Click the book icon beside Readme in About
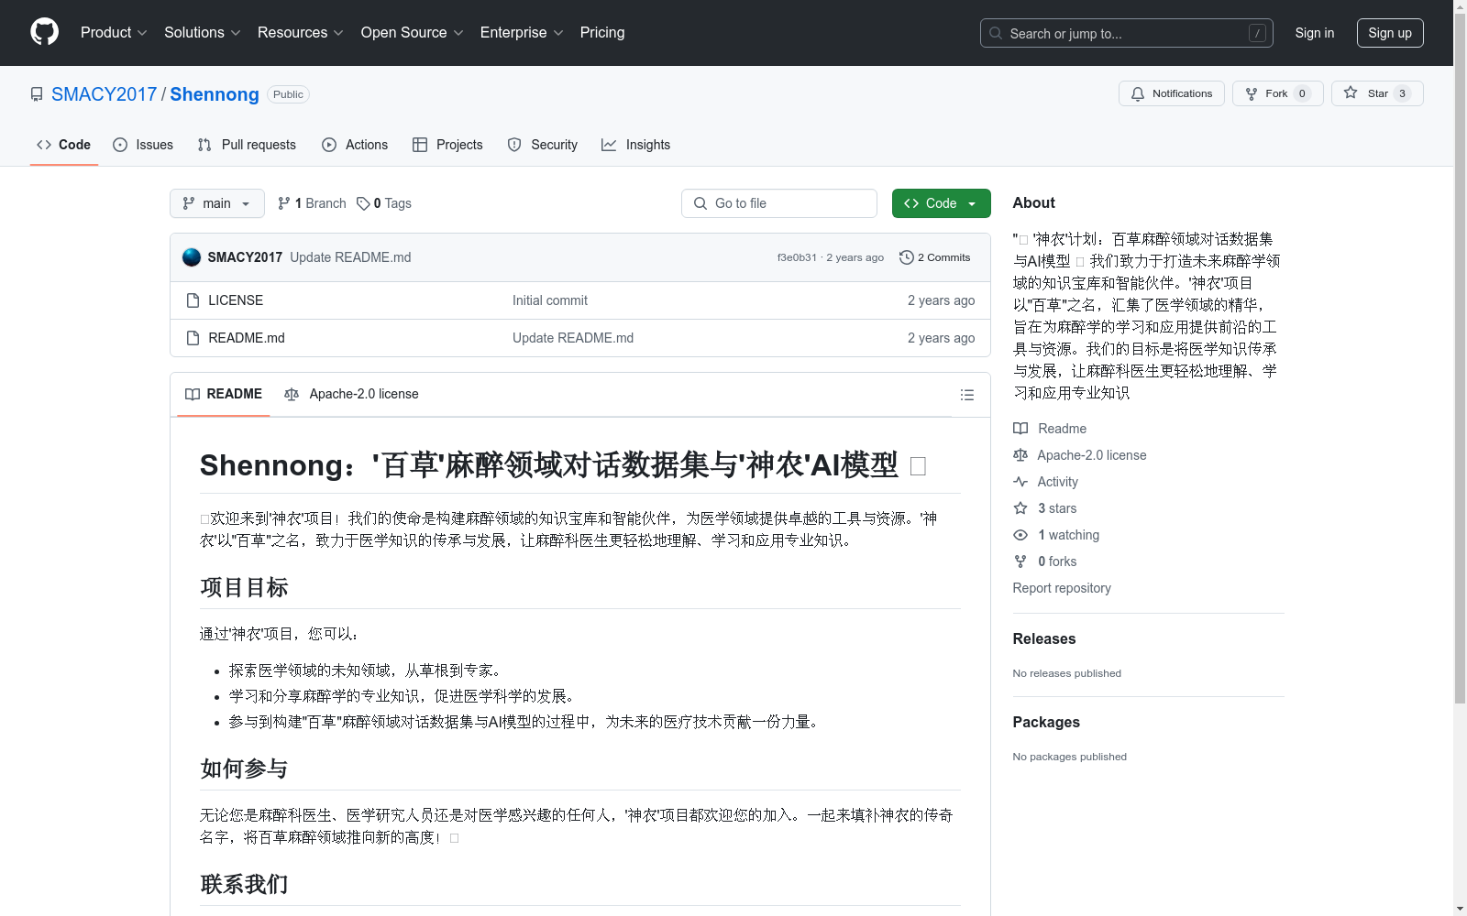Viewport: 1467px width, 916px height. coord(1020,429)
